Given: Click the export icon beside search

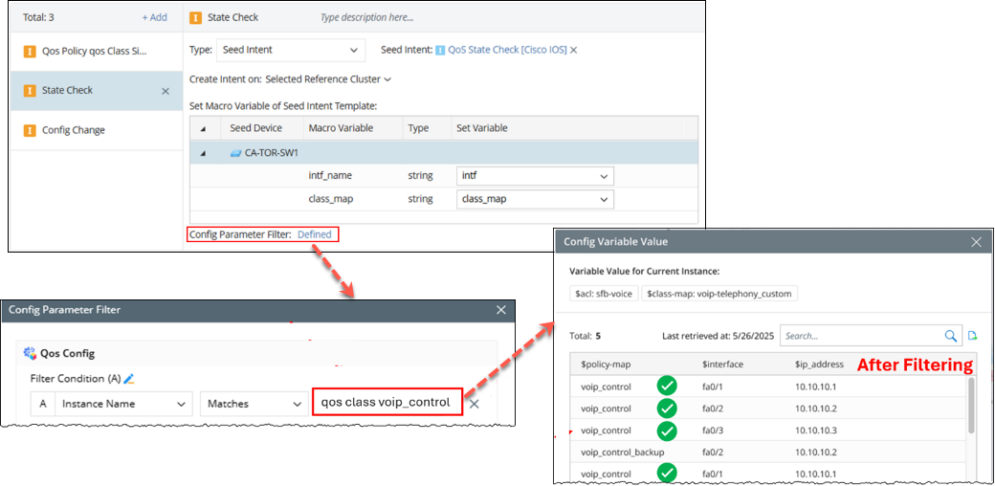Looking at the screenshot, I should point(971,336).
